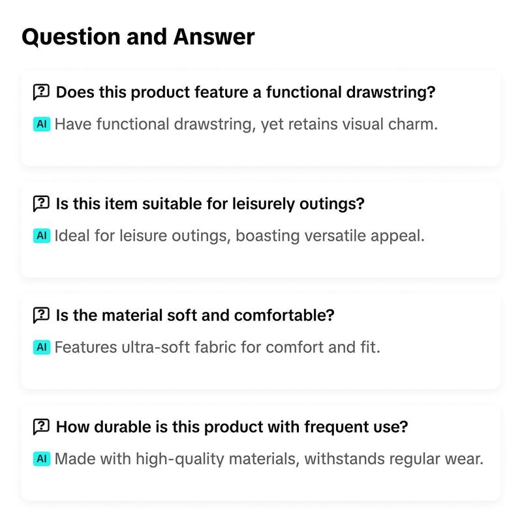The height and width of the screenshot is (522, 522).
Task: Open the "Is this item suitable for leisurely outings?" question
Action: [x=210, y=204]
